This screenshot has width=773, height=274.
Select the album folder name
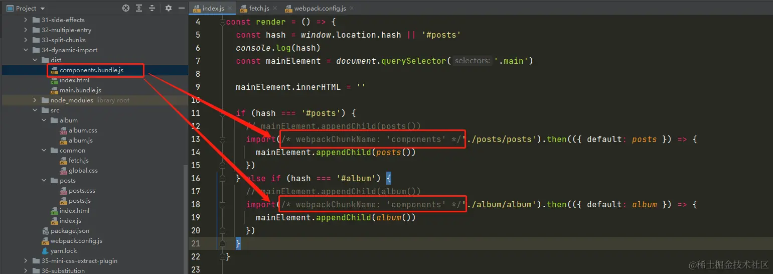pos(69,120)
